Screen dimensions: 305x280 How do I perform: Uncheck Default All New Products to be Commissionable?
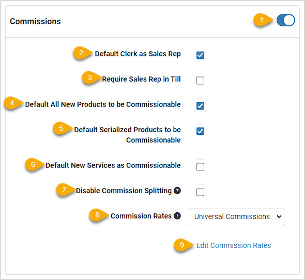tap(200, 106)
